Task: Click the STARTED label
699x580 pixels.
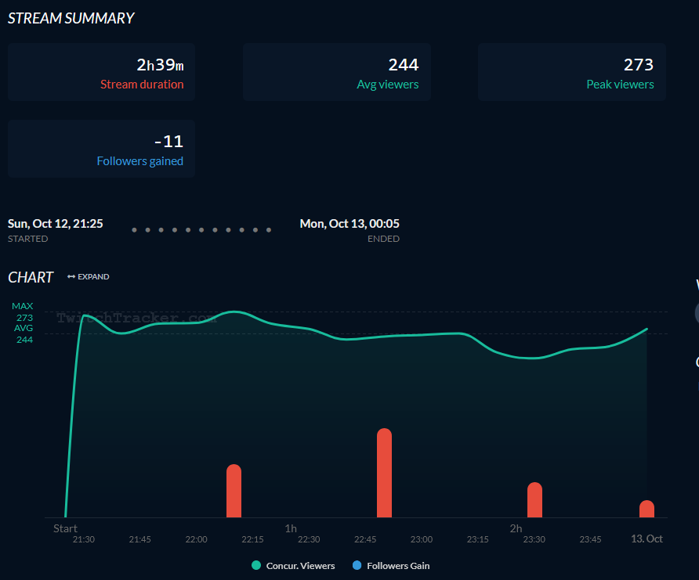Action: pos(27,239)
